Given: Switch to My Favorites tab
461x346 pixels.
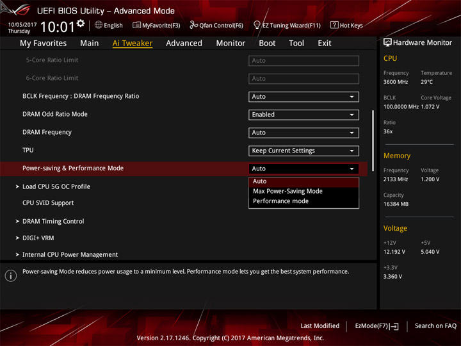Looking at the screenshot, I should click(x=44, y=44).
